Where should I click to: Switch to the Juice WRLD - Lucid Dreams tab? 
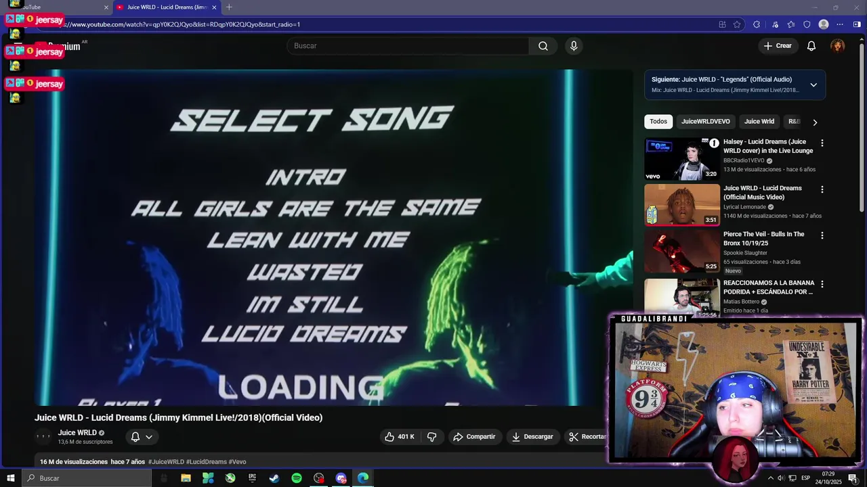click(x=167, y=7)
